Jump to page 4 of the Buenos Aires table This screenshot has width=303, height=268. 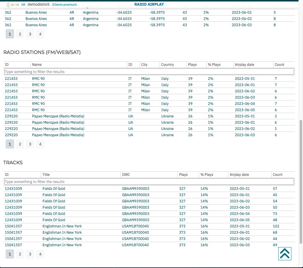pyautogui.click(x=40, y=34)
